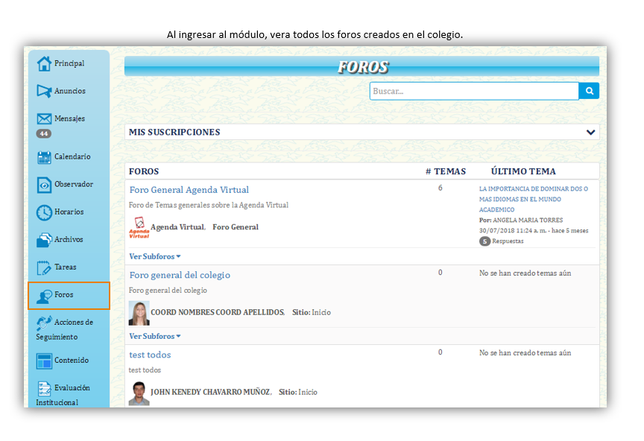
Task: Click Sitio: Inicio beside COORD NOMBRES
Action: [x=312, y=312]
